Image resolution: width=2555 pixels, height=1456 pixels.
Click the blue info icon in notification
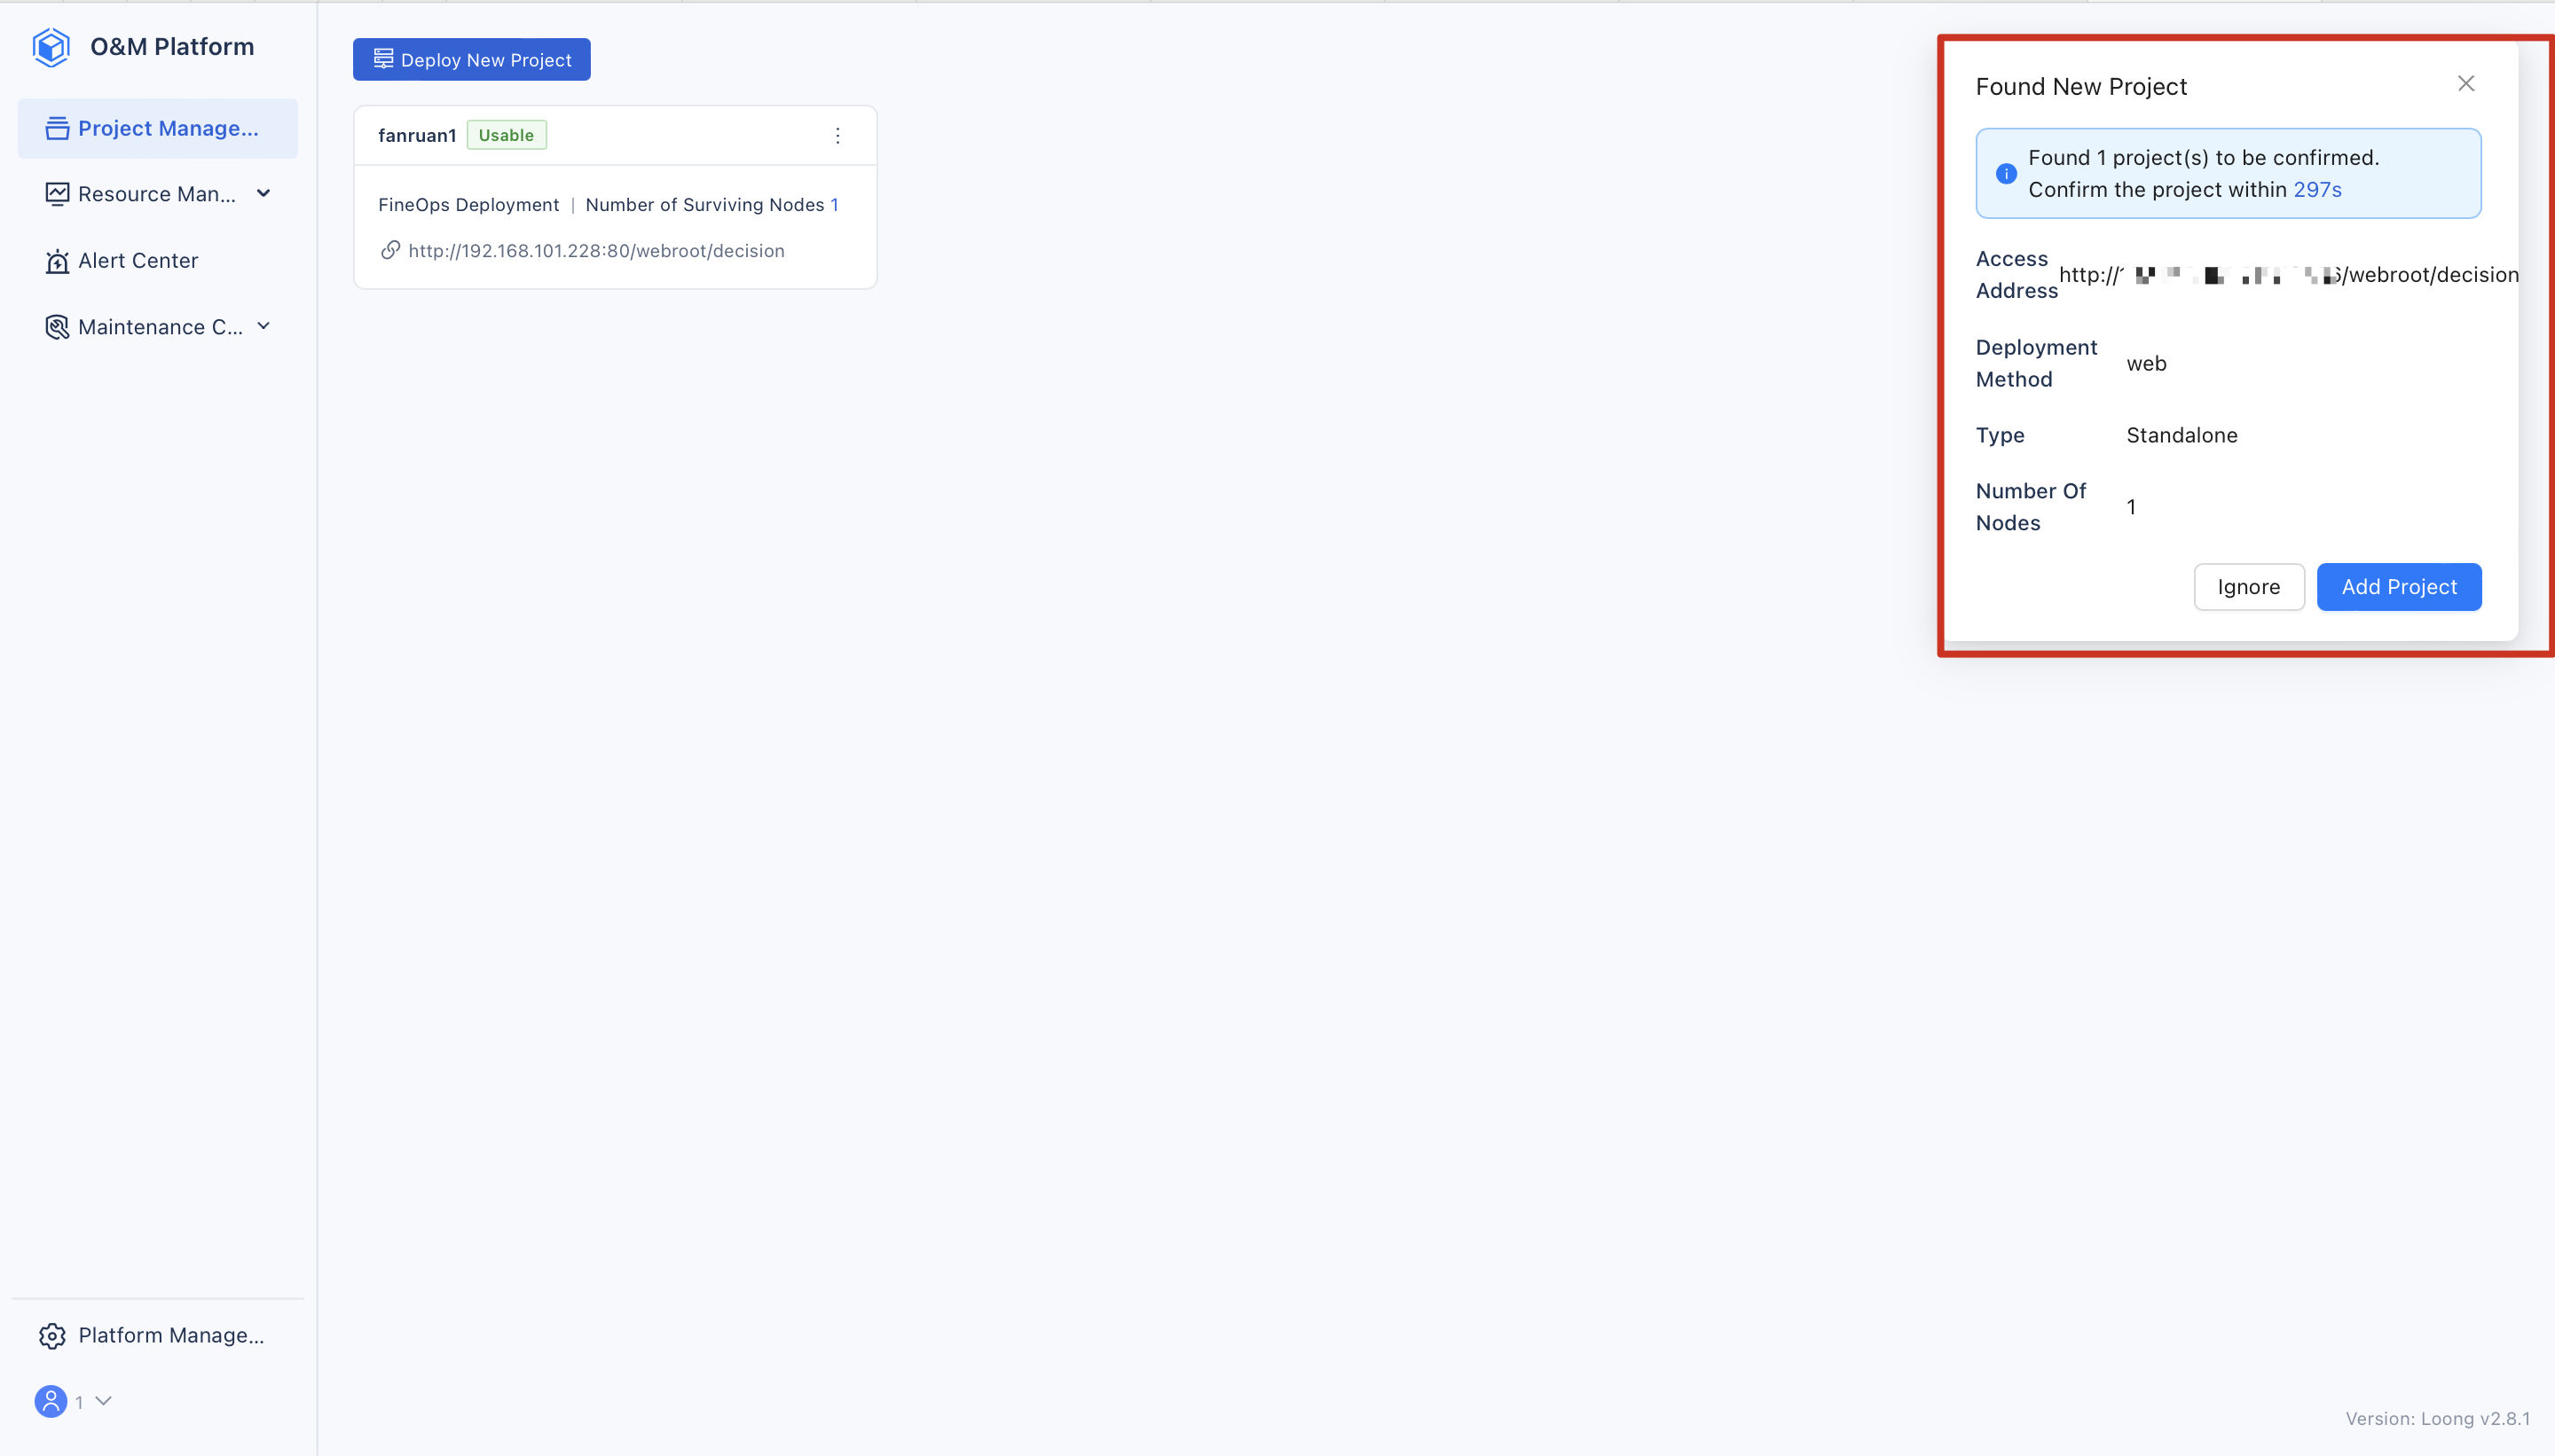coord(2006,174)
